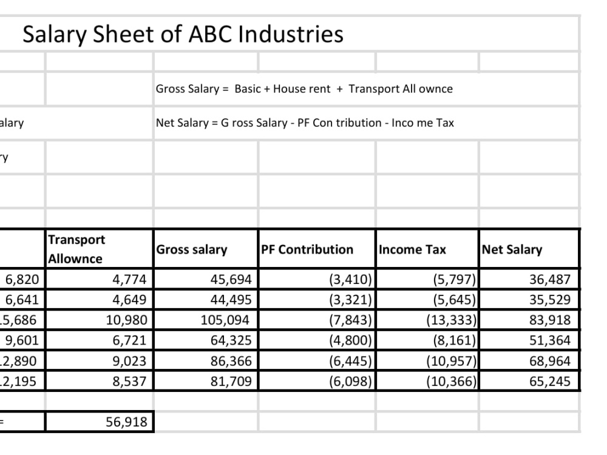
Task: Select transport allowance cell 4,774
Action: click(x=99, y=279)
